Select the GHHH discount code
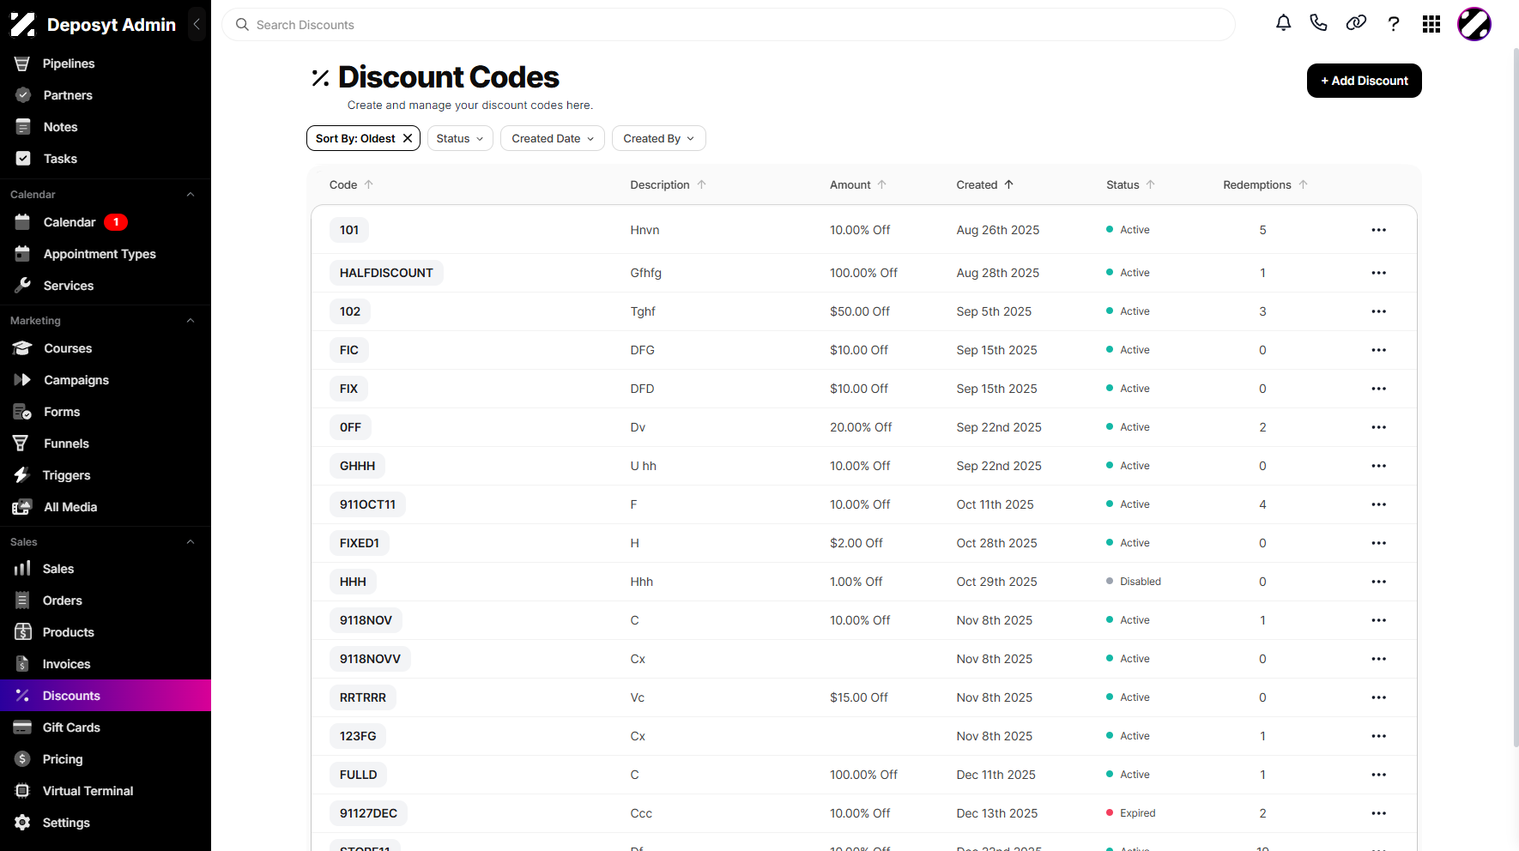Viewport: 1519px width, 851px height. 358,466
